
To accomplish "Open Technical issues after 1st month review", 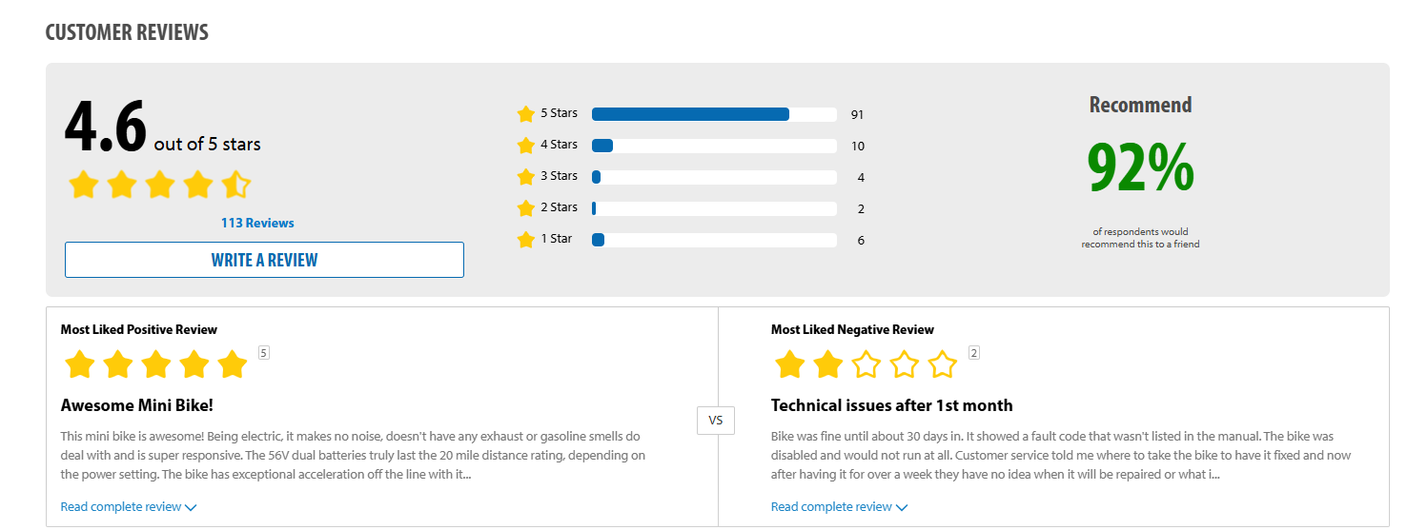I will 891,405.
